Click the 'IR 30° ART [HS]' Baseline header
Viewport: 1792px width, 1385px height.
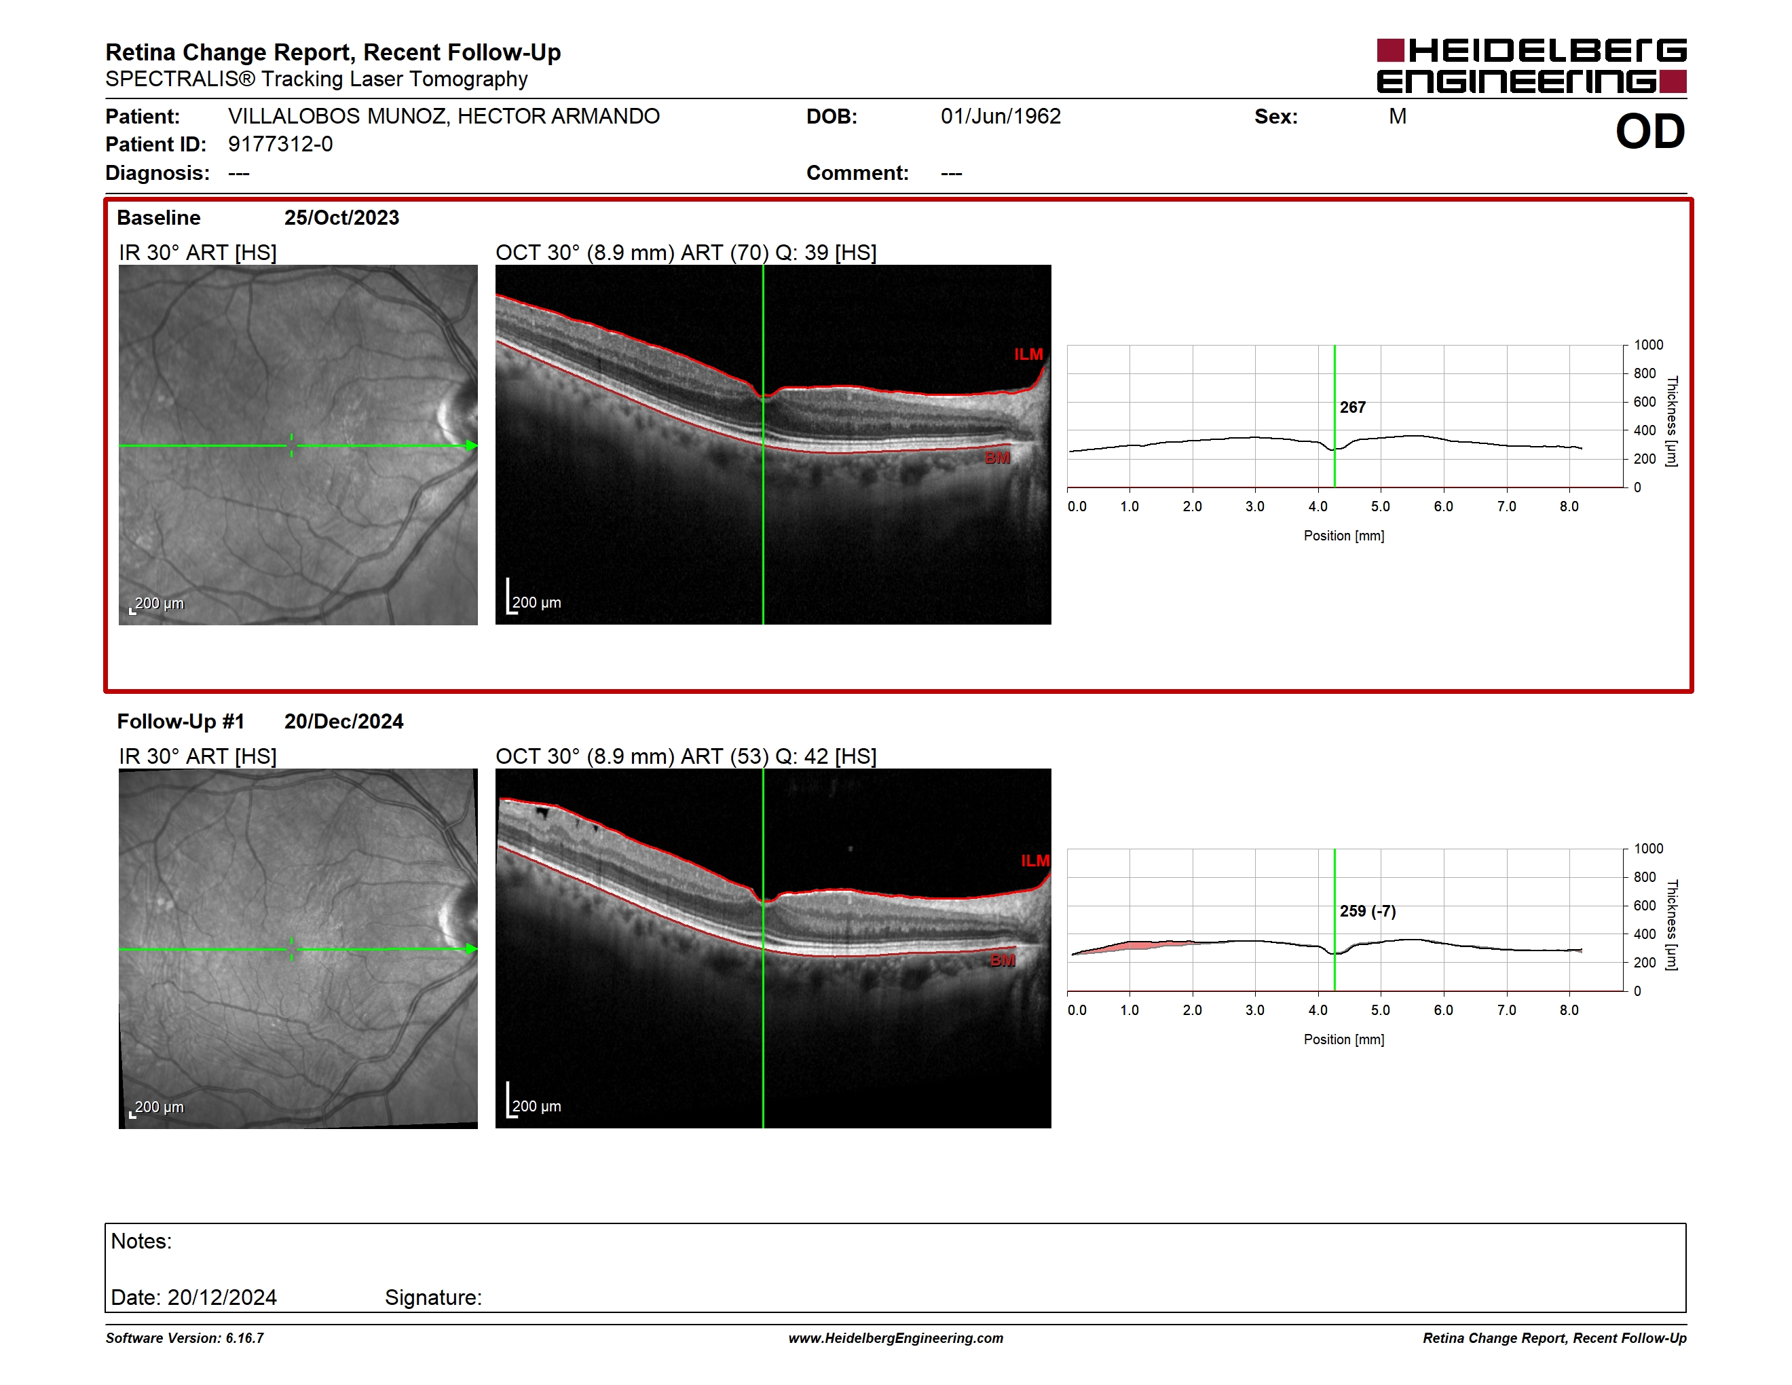point(198,253)
